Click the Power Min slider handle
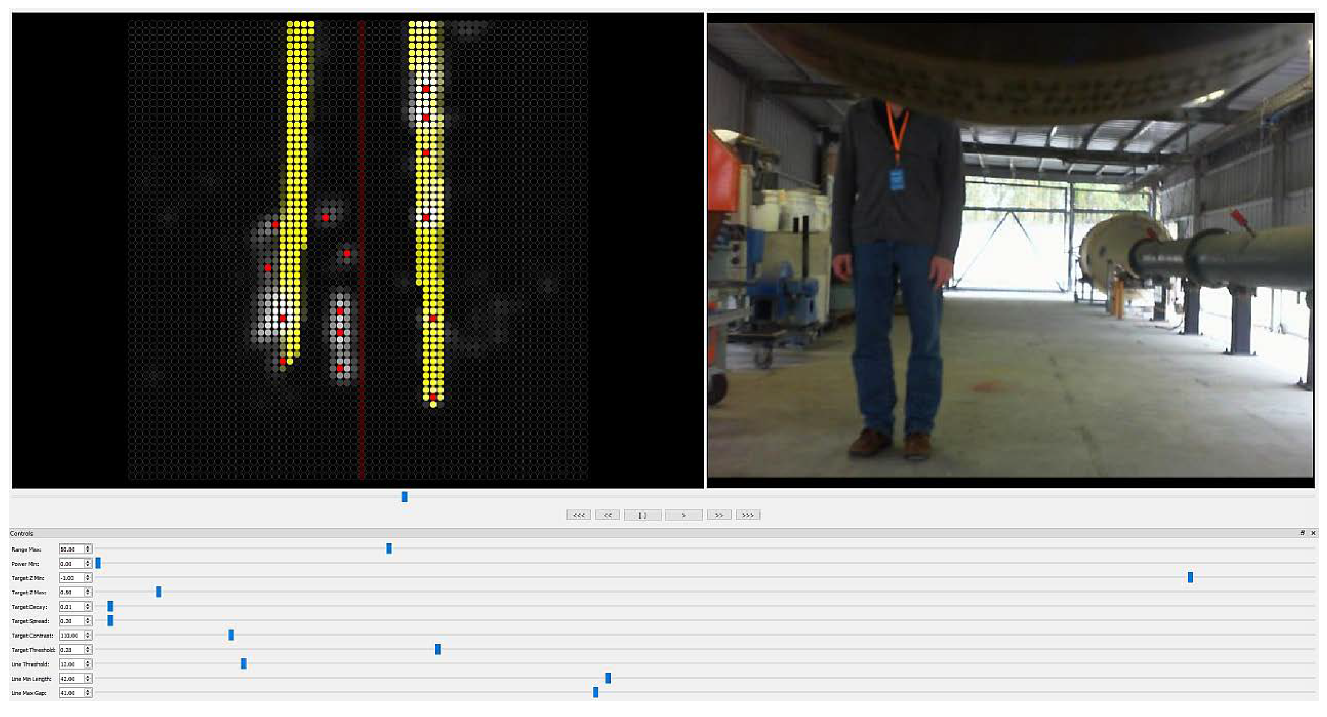 [x=98, y=563]
